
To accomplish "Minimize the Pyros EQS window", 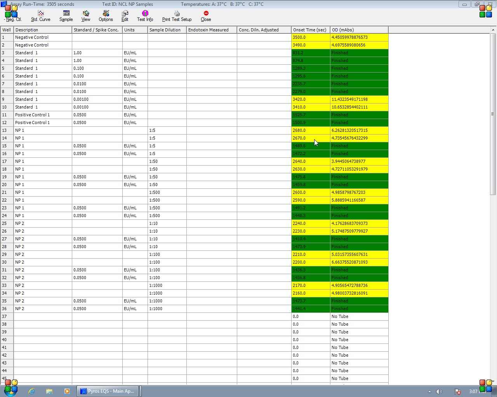I will [464, 4].
